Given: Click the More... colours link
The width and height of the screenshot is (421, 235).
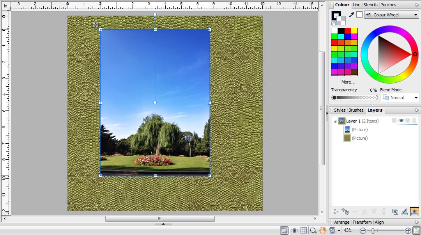Looking at the screenshot, I should pos(348,82).
